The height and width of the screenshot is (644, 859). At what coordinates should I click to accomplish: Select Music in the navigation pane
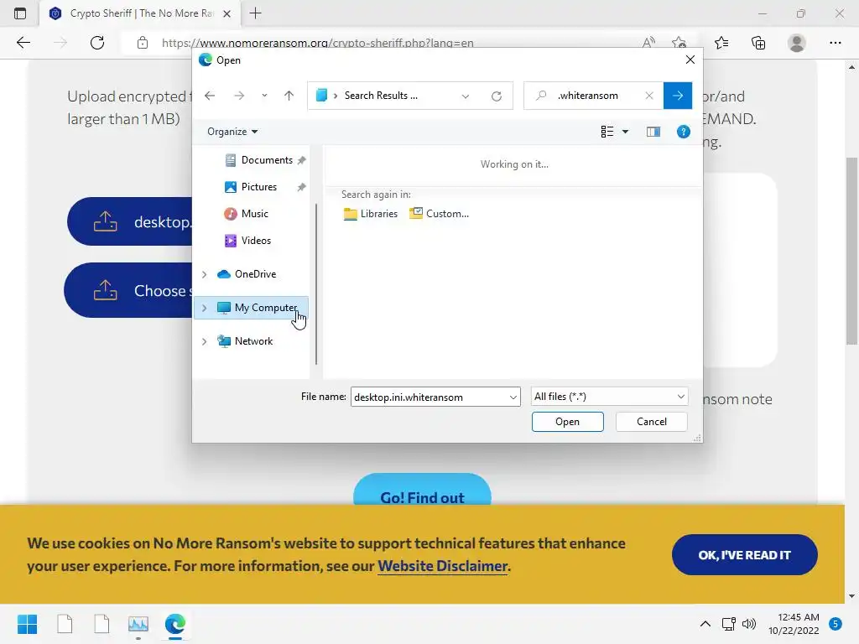pyautogui.click(x=254, y=214)
